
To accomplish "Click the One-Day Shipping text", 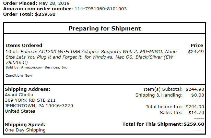I will [25, 130].
